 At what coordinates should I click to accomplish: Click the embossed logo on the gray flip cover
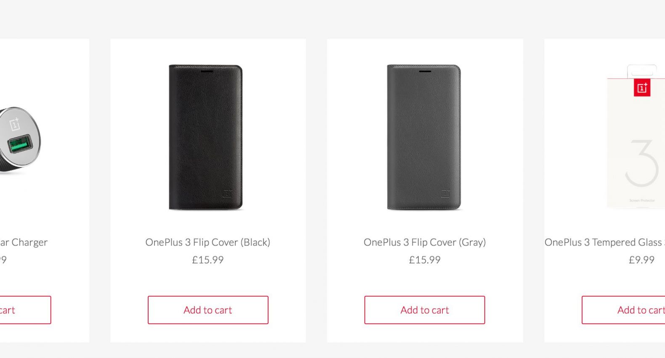click(446, 193)
